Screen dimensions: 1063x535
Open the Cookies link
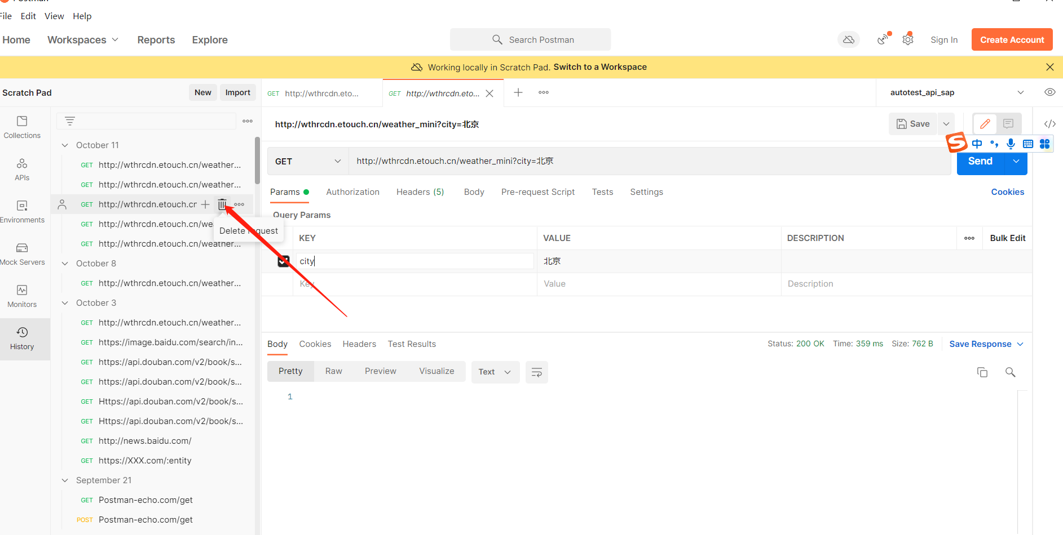tap(1008, 192)
